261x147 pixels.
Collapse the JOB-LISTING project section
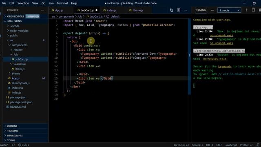[x=14, y=21]
